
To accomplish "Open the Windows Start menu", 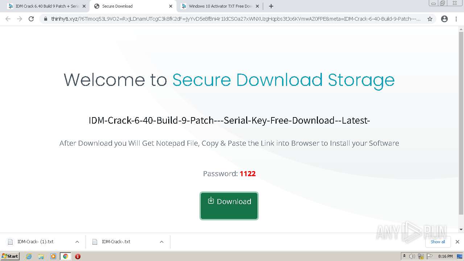I will click(x=10, y=256).
